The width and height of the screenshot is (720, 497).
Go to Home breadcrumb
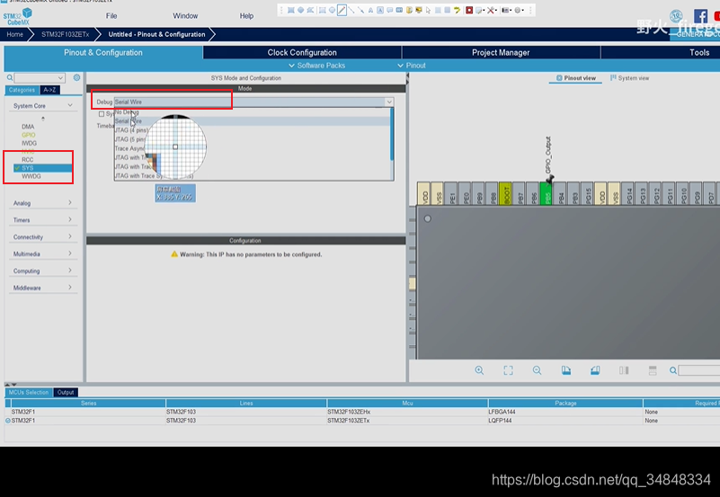pyautogui.click(x=14, y=34)
